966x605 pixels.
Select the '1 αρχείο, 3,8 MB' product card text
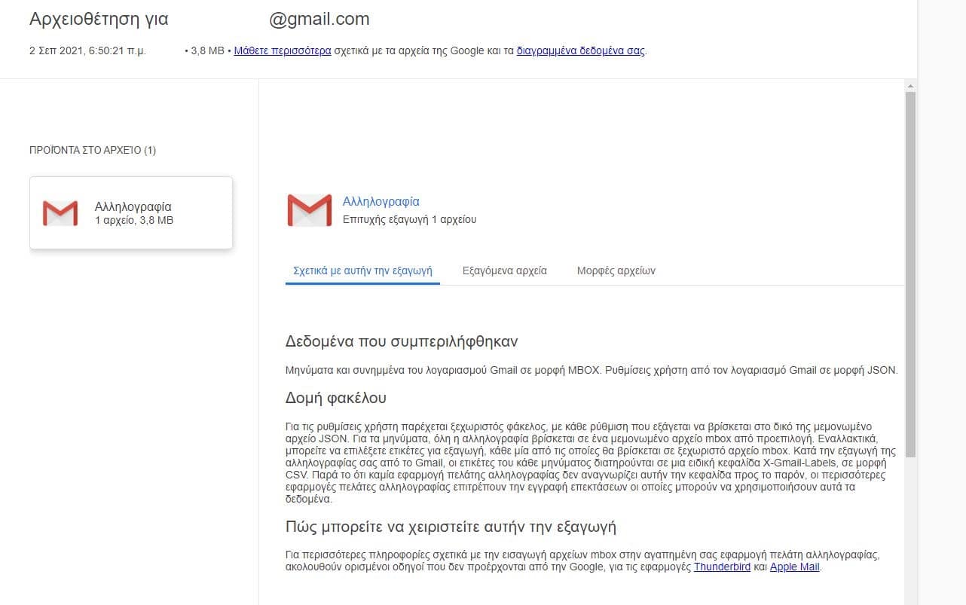[134, 221]
